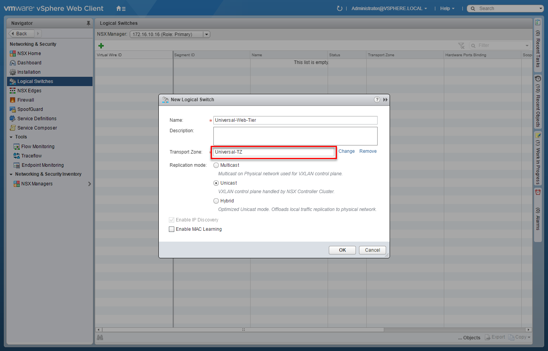This screenshot has width=548, height=351.
Task: Click OK to create the logical switch
Action: [x=342, y=250]
